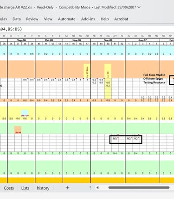Click inside the formula bar
Viewport: 174px width, 199px height.
pyautogui.click(x=87, y=29)
